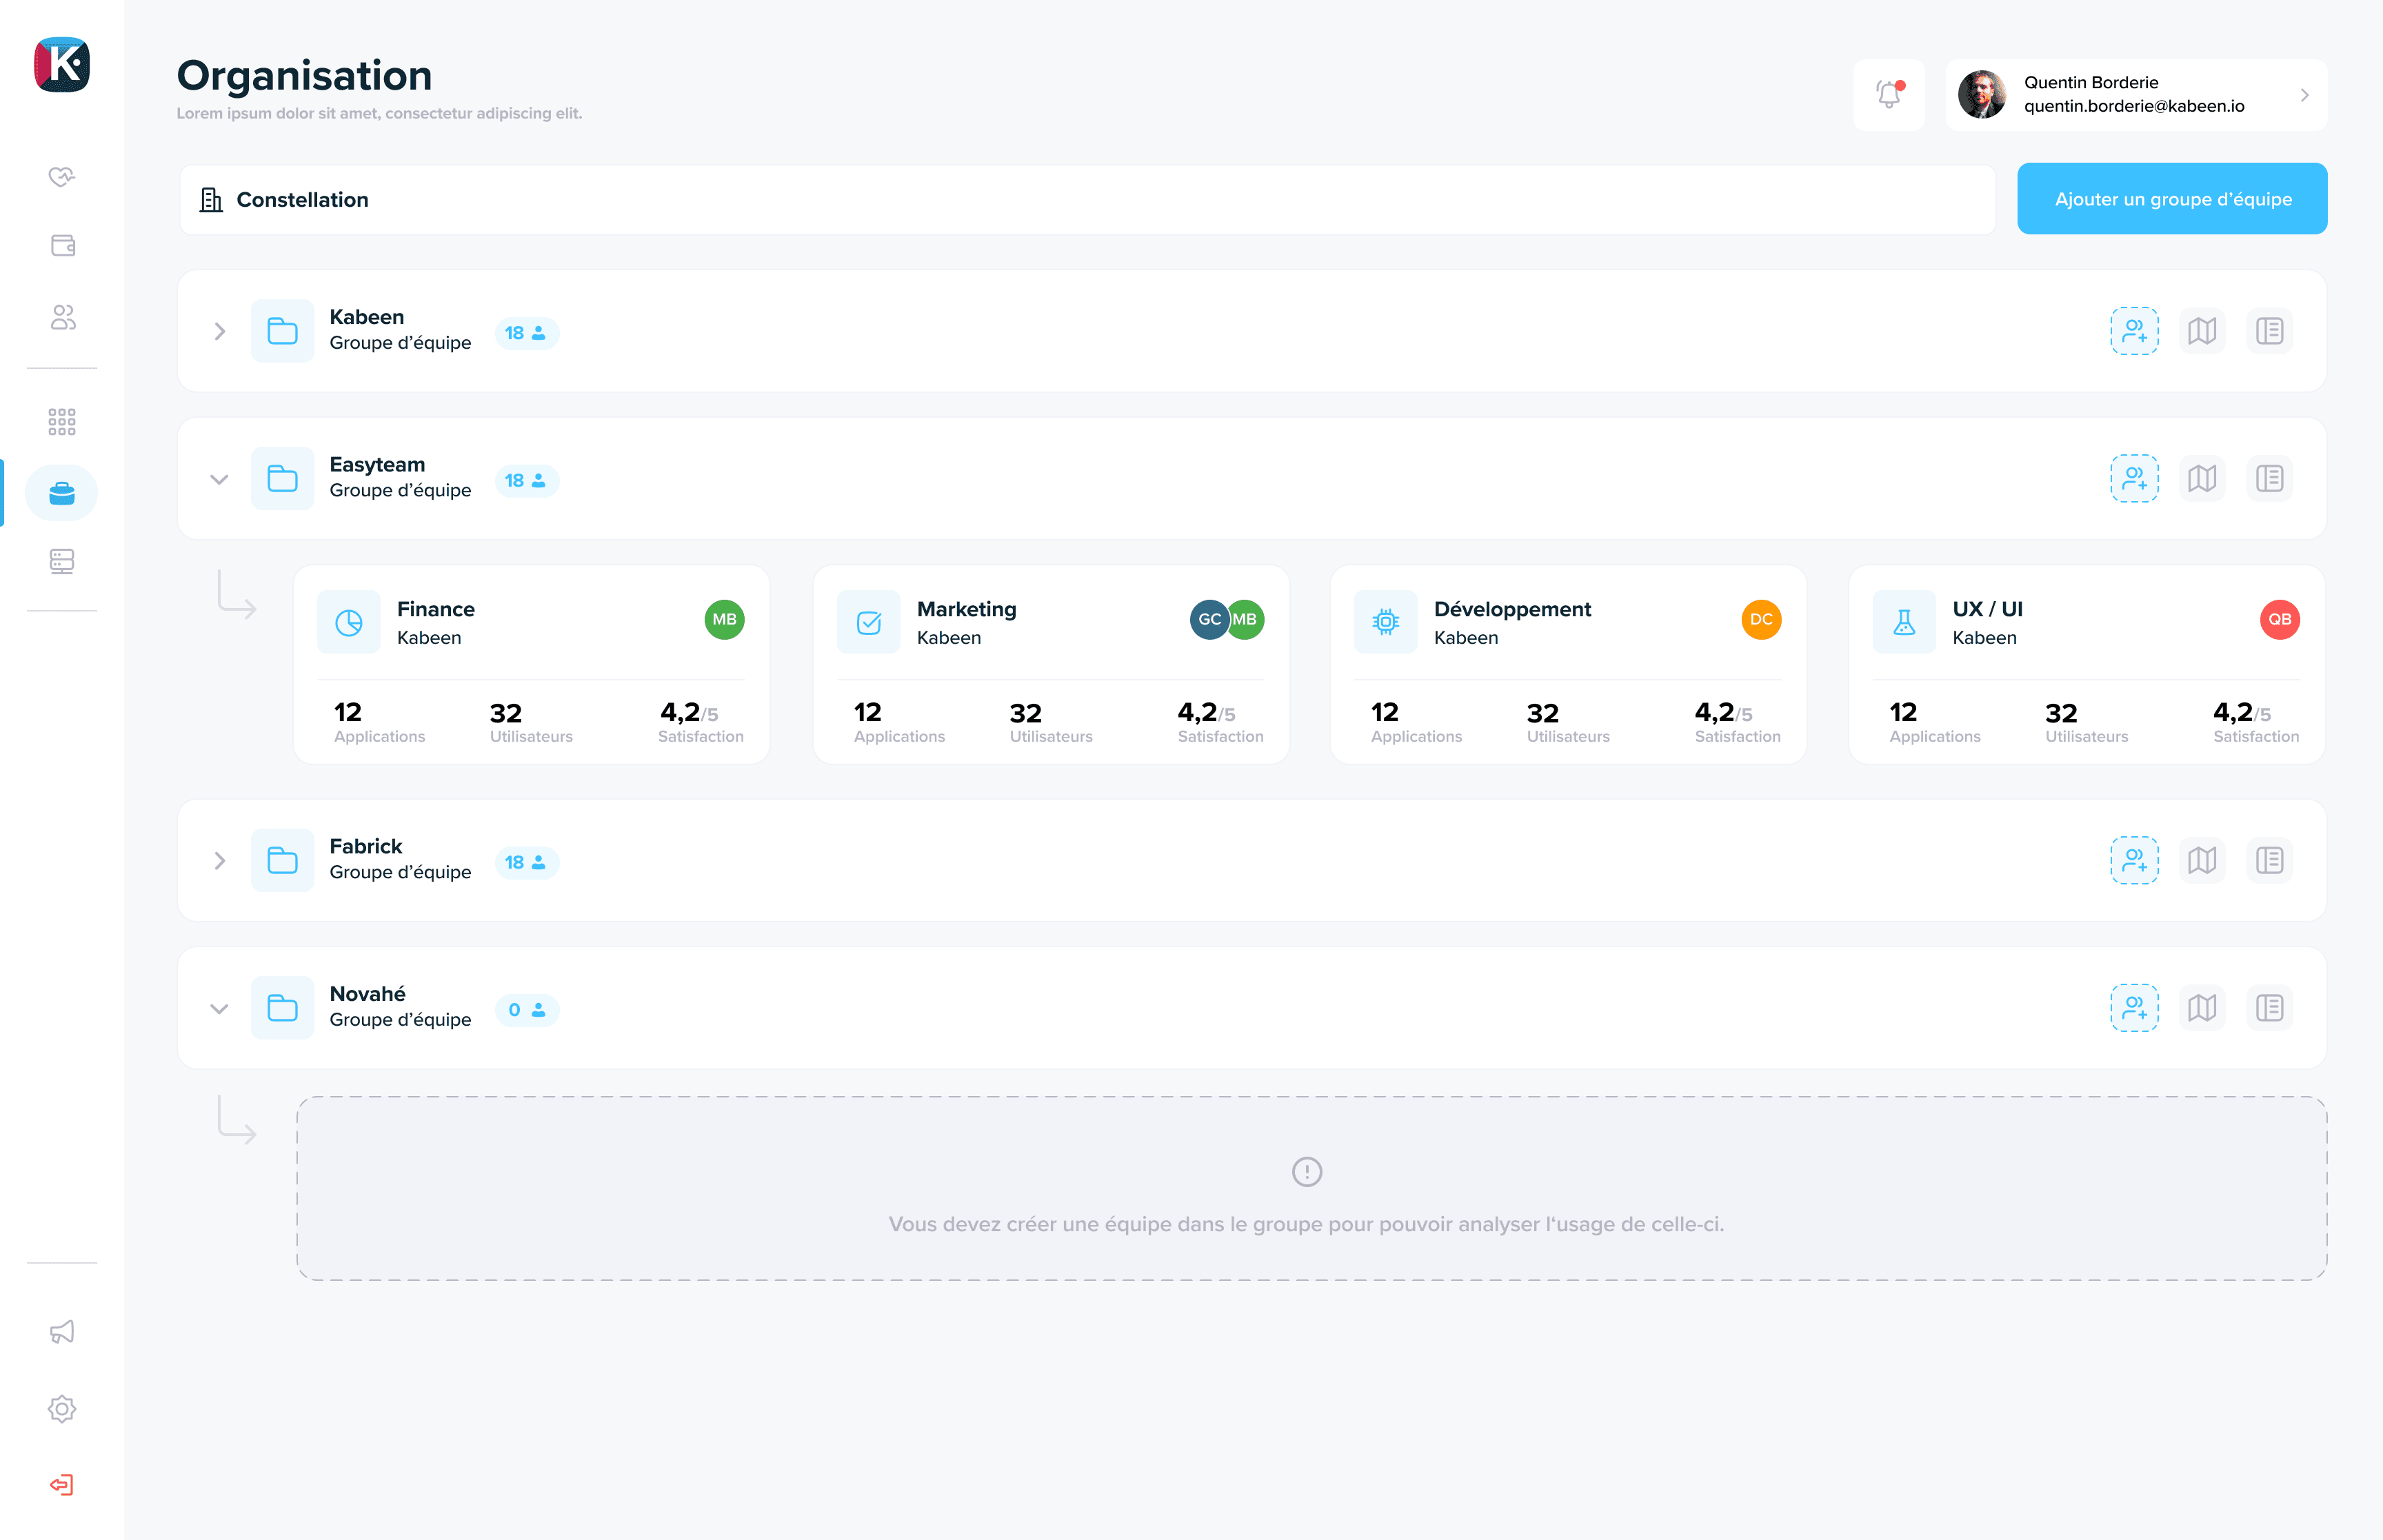
Task: Expand the Fabrick group row
Action: pyautogui.click(x=219, y=860)
